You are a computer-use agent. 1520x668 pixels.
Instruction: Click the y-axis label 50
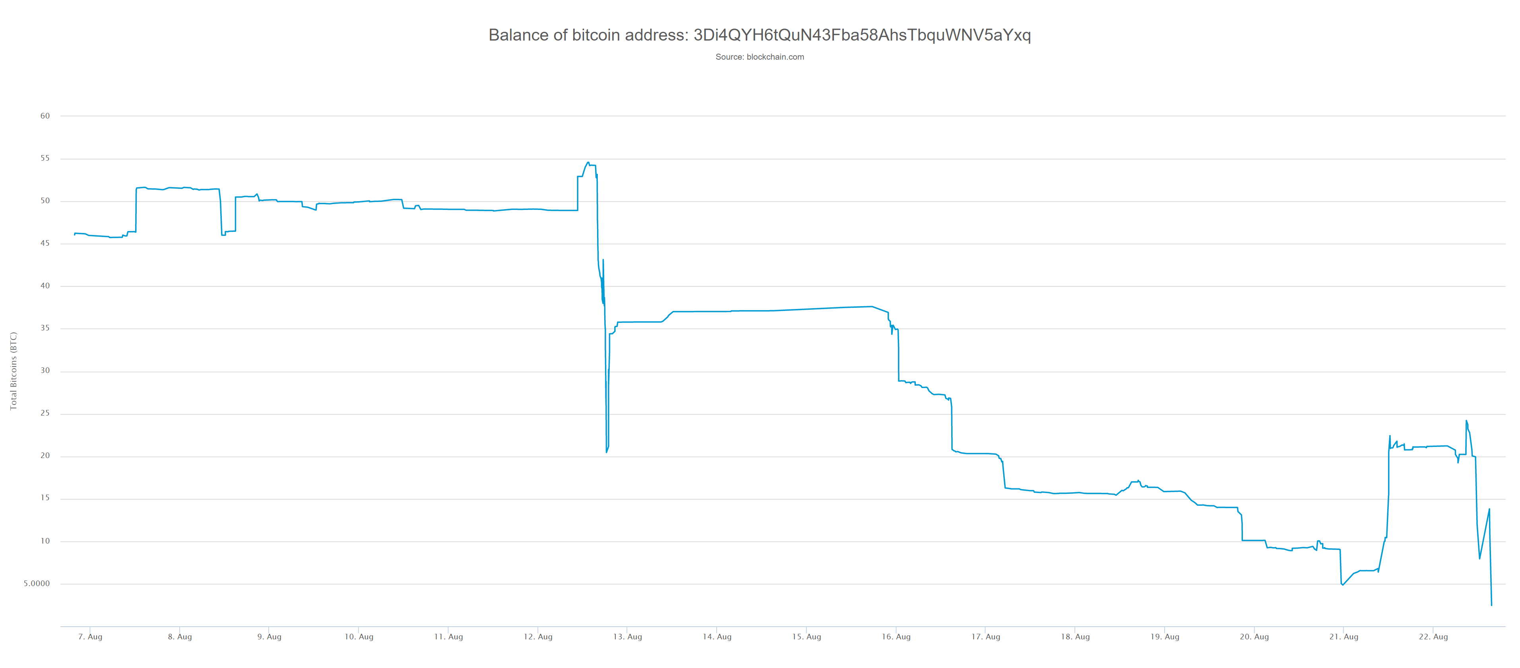coord(45,201)
